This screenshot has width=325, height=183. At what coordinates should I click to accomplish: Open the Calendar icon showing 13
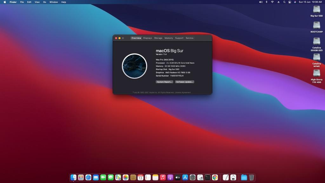point(141,177)
